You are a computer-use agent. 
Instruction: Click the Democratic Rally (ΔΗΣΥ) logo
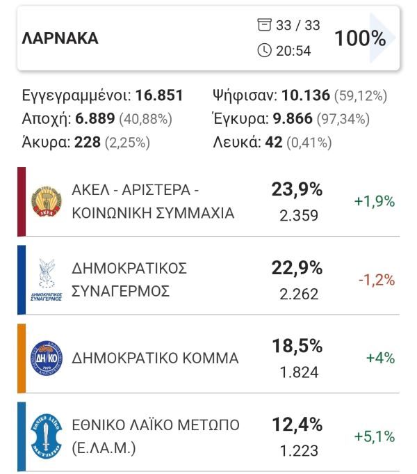[47, 280]
